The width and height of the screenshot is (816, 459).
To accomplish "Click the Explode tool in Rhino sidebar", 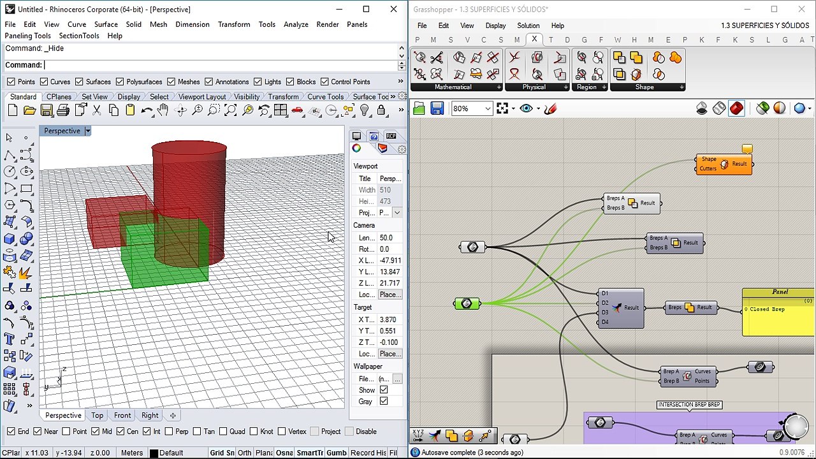I will tap(26, 273).
